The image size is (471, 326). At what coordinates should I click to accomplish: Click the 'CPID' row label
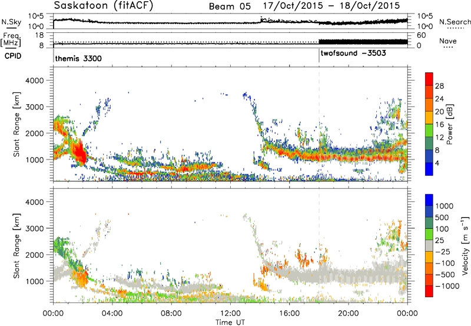point(13,56)
